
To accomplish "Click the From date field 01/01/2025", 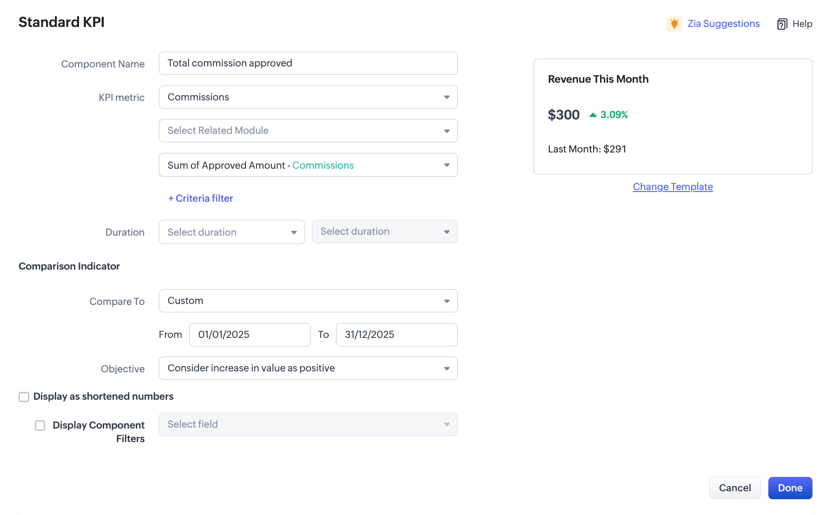I will tap(250, 335).
